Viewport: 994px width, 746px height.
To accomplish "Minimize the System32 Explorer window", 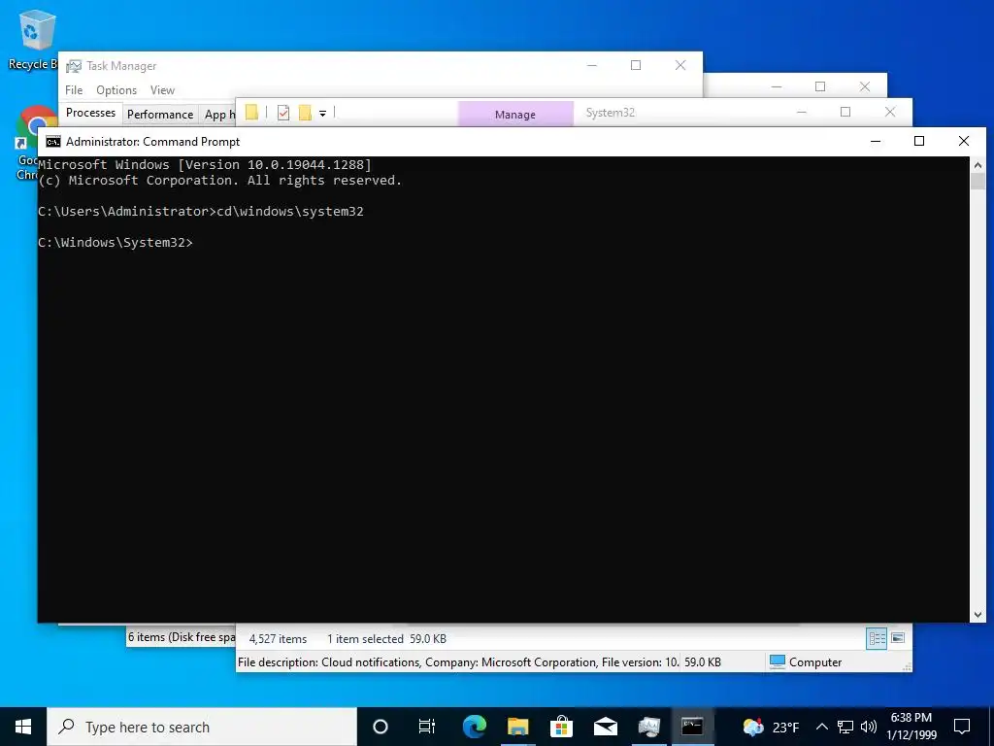I will (x=801, y=113).
